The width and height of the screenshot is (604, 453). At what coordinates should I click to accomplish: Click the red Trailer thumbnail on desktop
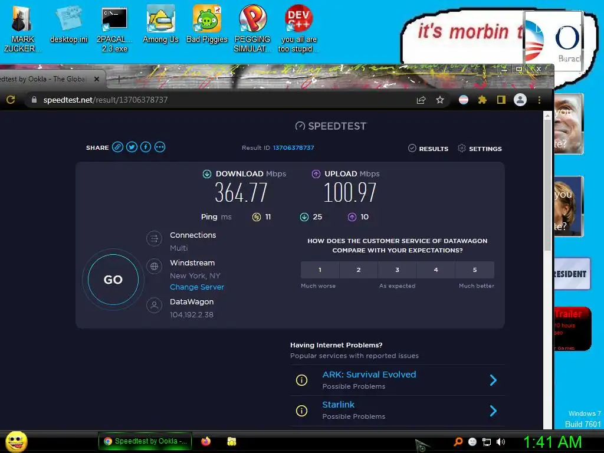(573, 329)
